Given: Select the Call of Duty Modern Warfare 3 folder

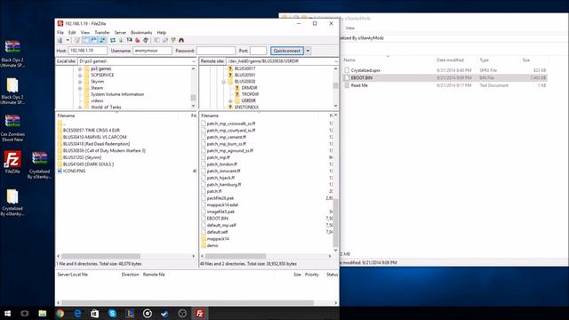Looking at the screenshot, I should tap(104, 150).
